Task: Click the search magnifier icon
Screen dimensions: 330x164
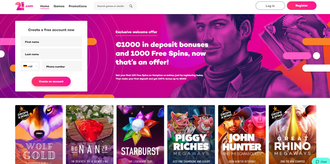Action: click(x=131, y=6)
